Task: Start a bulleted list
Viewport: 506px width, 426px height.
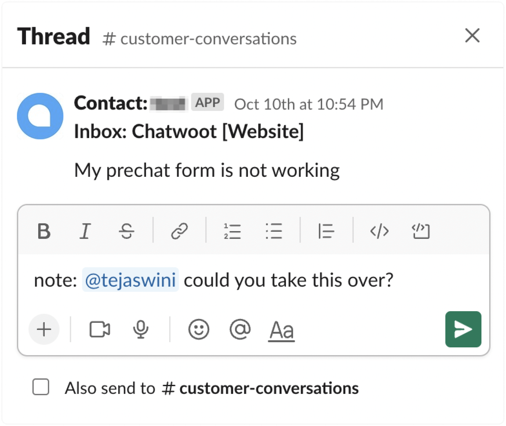Action: tap(273, 231)
